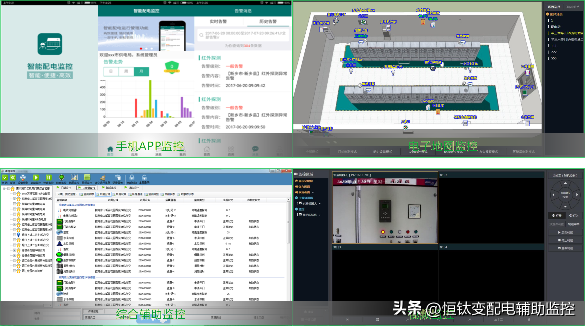585x326 pixels.
Task: Click 清空运行信息 broom icon
Action: pyautogui.click(x=103, y=177)
